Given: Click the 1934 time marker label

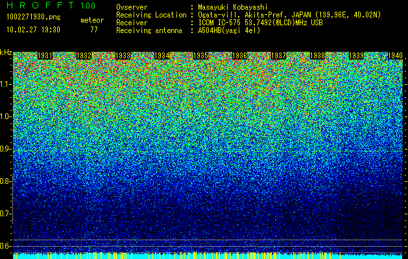Looking at the screenshot, I should 162,56.
